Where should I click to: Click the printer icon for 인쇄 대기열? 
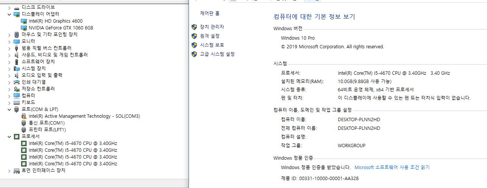[x=17, y=82]
